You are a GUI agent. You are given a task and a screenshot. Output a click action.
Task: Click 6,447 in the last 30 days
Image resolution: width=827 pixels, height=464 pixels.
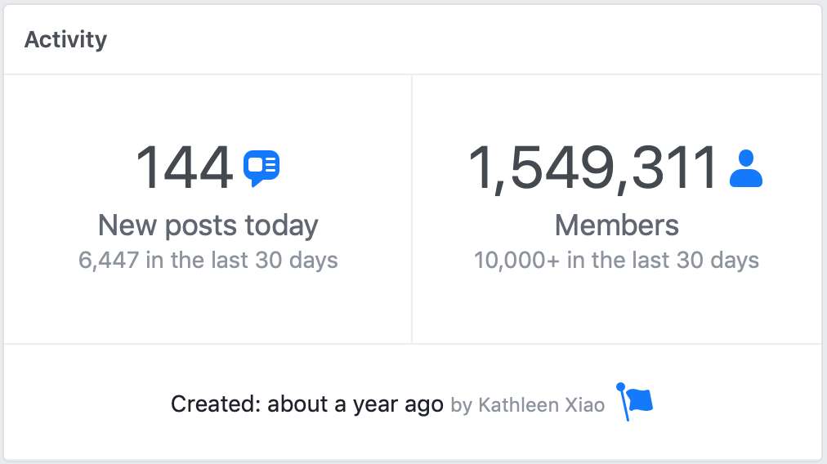point(208,261)
